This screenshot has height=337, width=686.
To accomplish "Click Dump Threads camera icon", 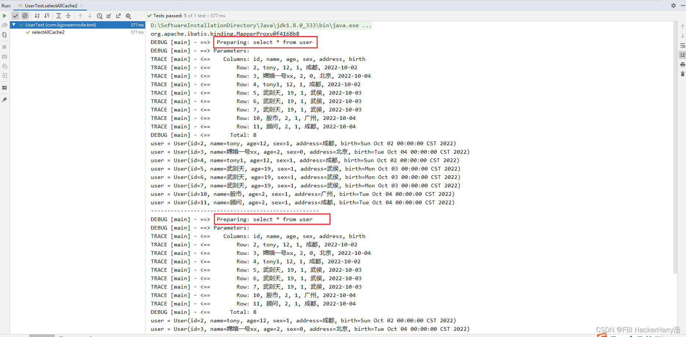I will pos(4,56).
